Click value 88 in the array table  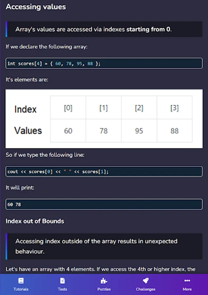pos(174,131)
